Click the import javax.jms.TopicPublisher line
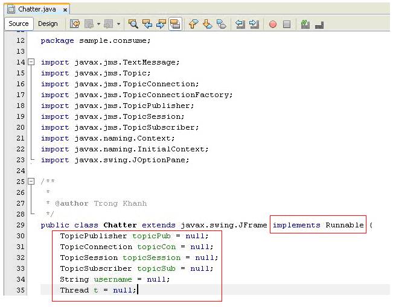This screenshot has height=307, width=393. coord(117,106)
